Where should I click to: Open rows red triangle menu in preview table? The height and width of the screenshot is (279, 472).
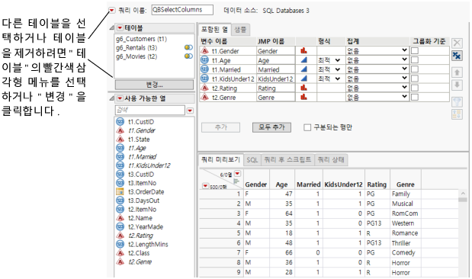(x=205, y=186)
